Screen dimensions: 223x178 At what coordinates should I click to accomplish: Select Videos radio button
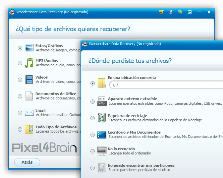tap(20, 80)
